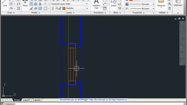Click the Explode tool

[x=36, y=8]
